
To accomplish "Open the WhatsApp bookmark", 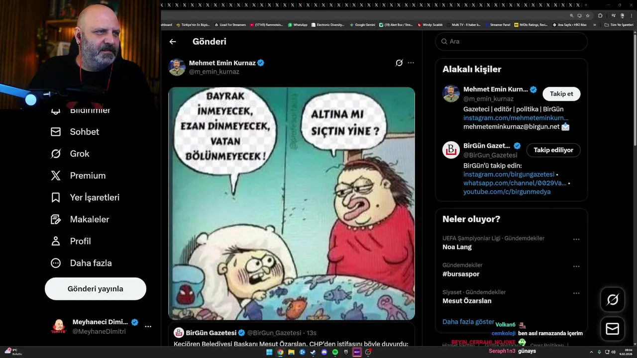I will pos(298,24).
